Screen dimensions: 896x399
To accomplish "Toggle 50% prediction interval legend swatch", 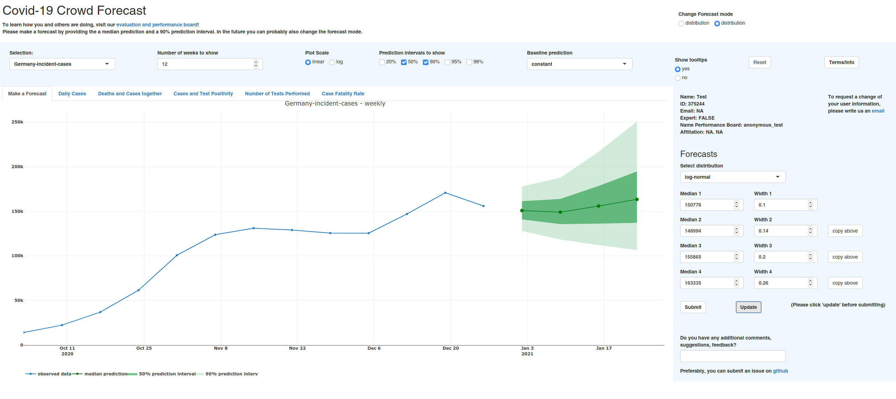I will (132, 374).
